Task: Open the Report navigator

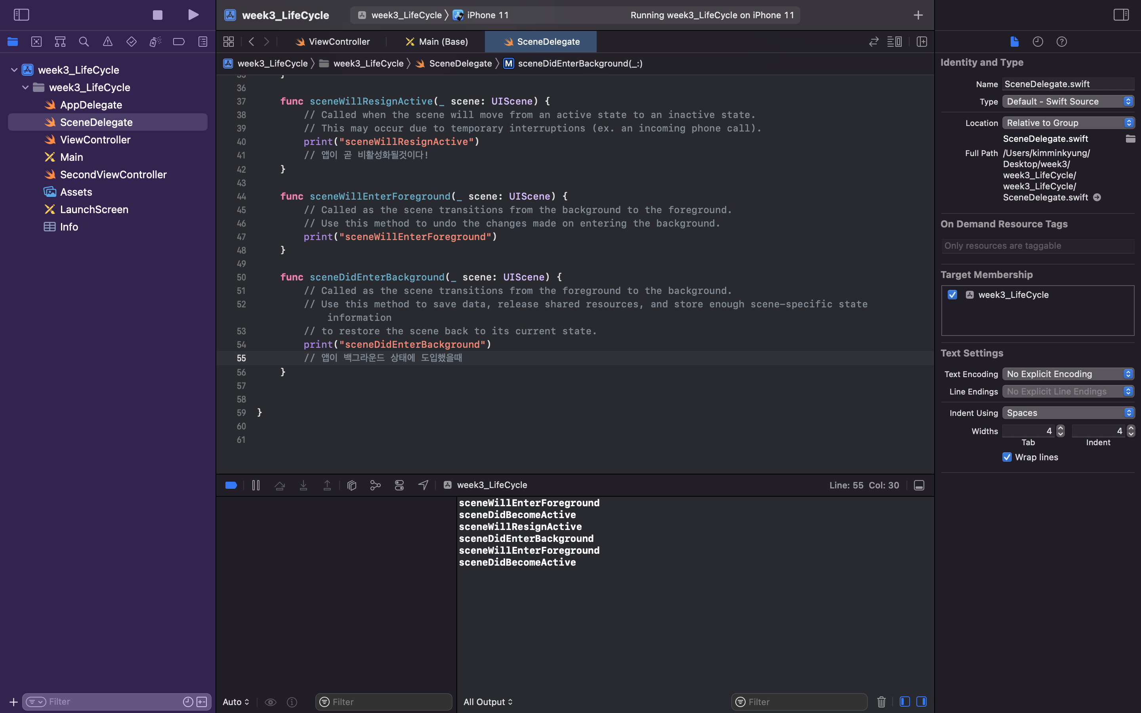Action: click(203, 42)
